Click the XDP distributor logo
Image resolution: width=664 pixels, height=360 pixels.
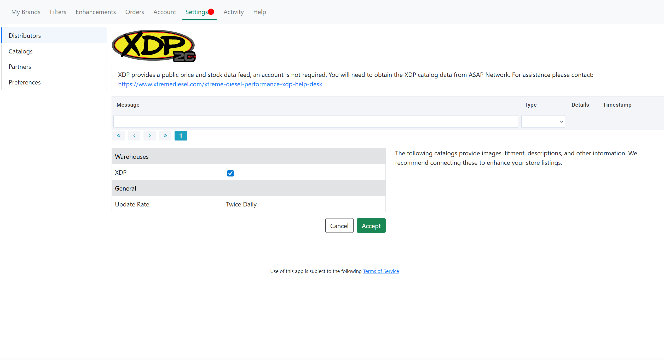(x=154, y=46)
